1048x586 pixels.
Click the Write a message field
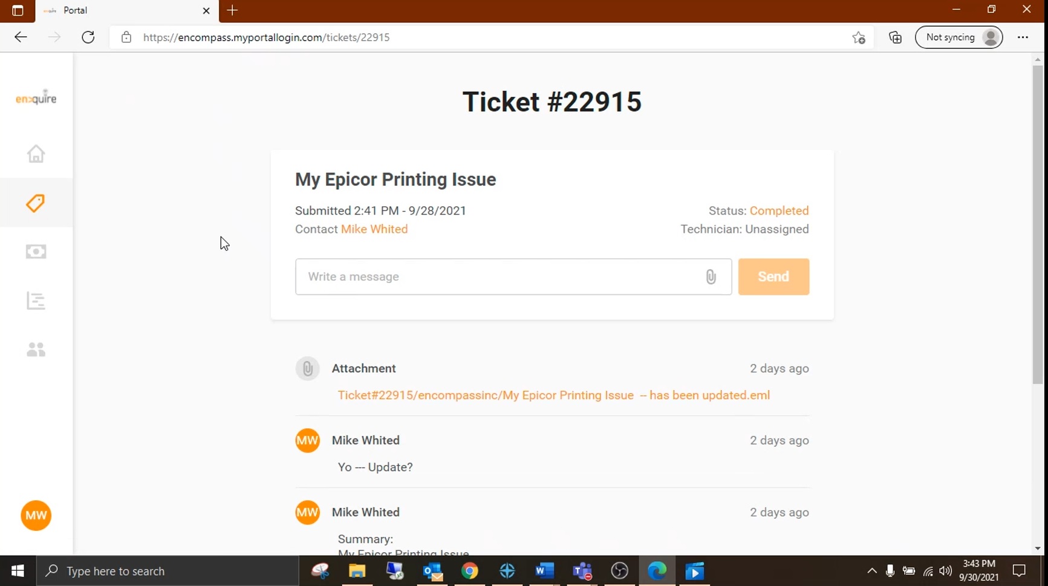click(513, 276)
